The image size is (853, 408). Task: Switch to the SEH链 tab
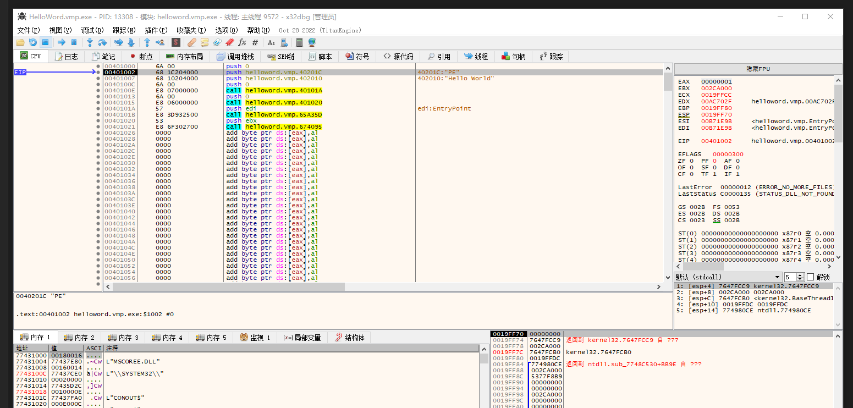(281, 56)
